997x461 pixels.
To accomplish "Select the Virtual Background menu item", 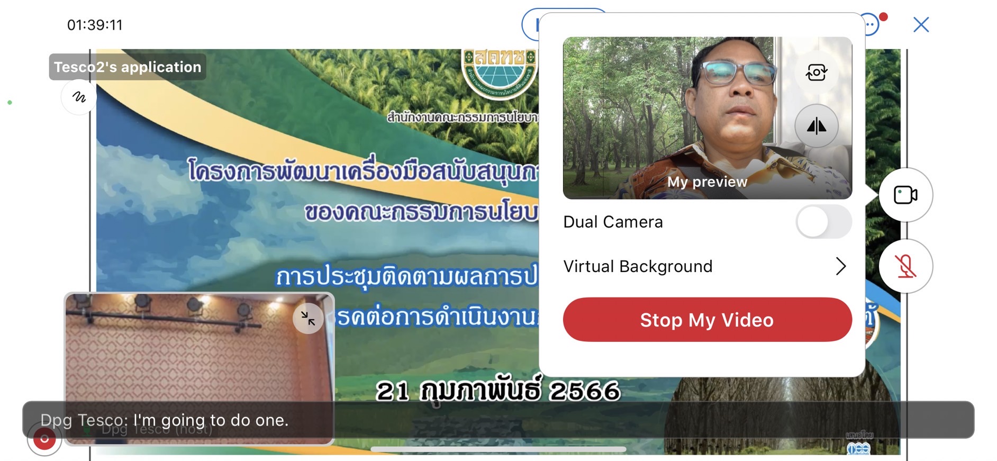I will coord(706,266).
